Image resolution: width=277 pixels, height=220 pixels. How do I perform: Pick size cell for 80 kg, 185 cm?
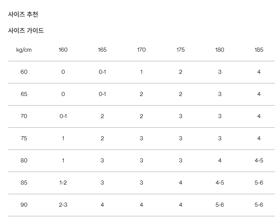(259, 161)
